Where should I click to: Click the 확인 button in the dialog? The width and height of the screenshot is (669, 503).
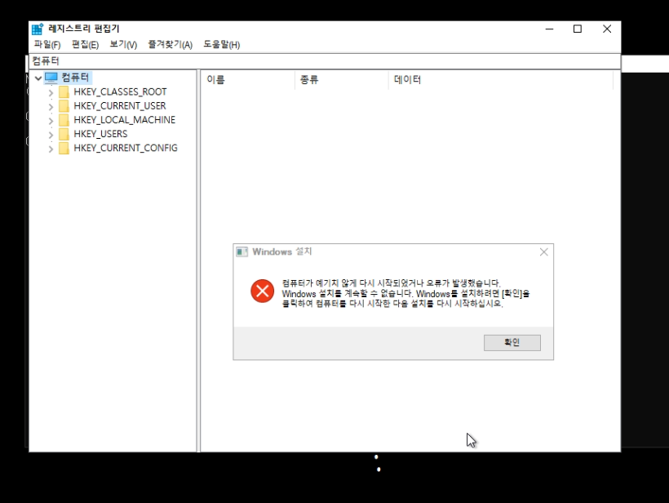[x=512, y=342]
